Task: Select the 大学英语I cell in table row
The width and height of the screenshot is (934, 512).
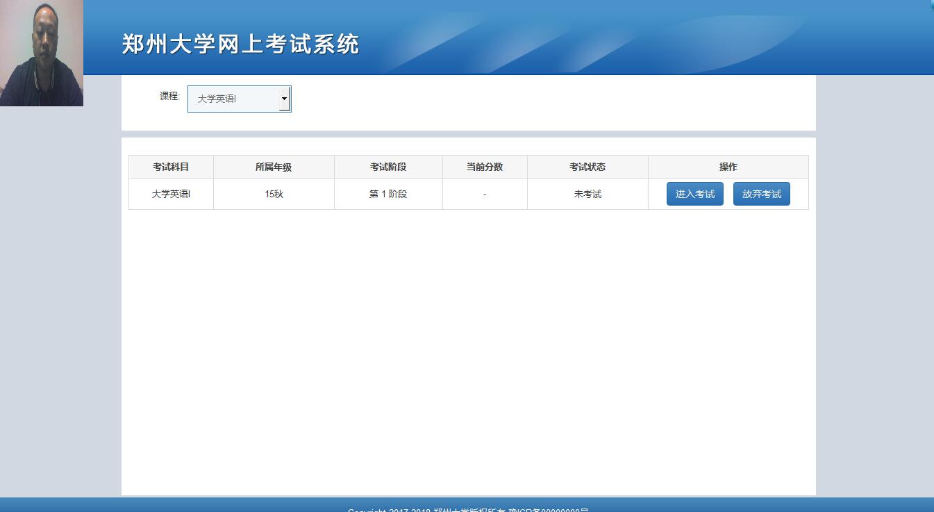Action: coord(171,194)
